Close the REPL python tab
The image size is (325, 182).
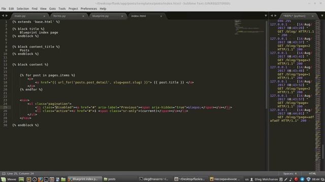313,16
